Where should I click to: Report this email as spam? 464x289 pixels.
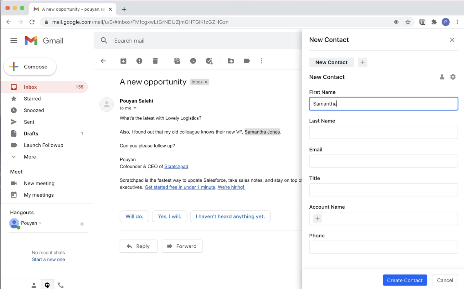tap(139, 61)
